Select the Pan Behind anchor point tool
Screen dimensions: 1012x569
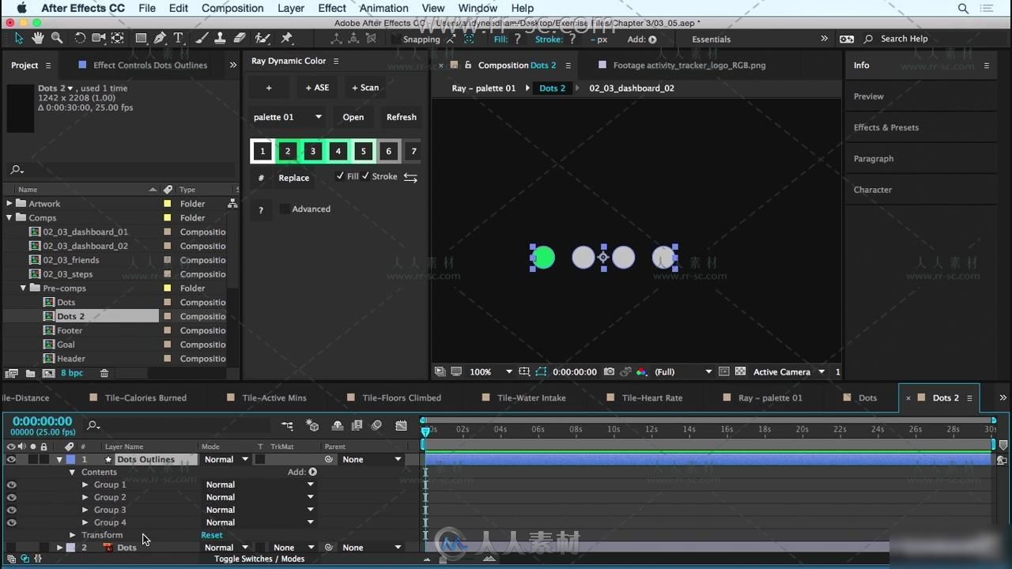click(x=117, y=38)
